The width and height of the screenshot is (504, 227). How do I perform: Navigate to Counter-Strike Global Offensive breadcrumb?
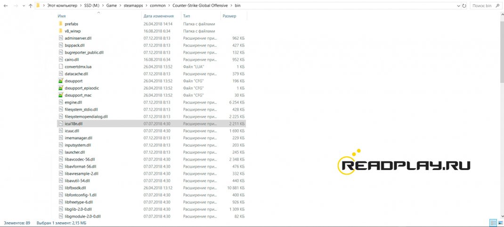pos(200,6)
